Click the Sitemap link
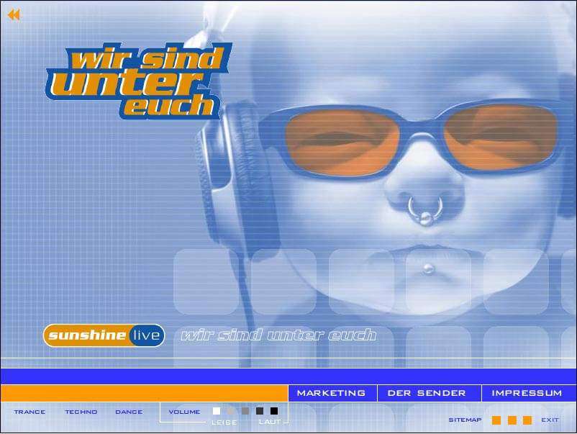Screen dimensions: 577x434 point(465,420)
